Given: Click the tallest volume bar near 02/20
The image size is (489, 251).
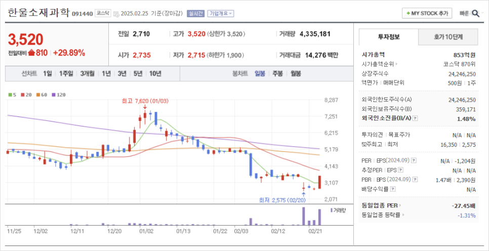Looking at the screenshot, I should (x=303, y=216).
